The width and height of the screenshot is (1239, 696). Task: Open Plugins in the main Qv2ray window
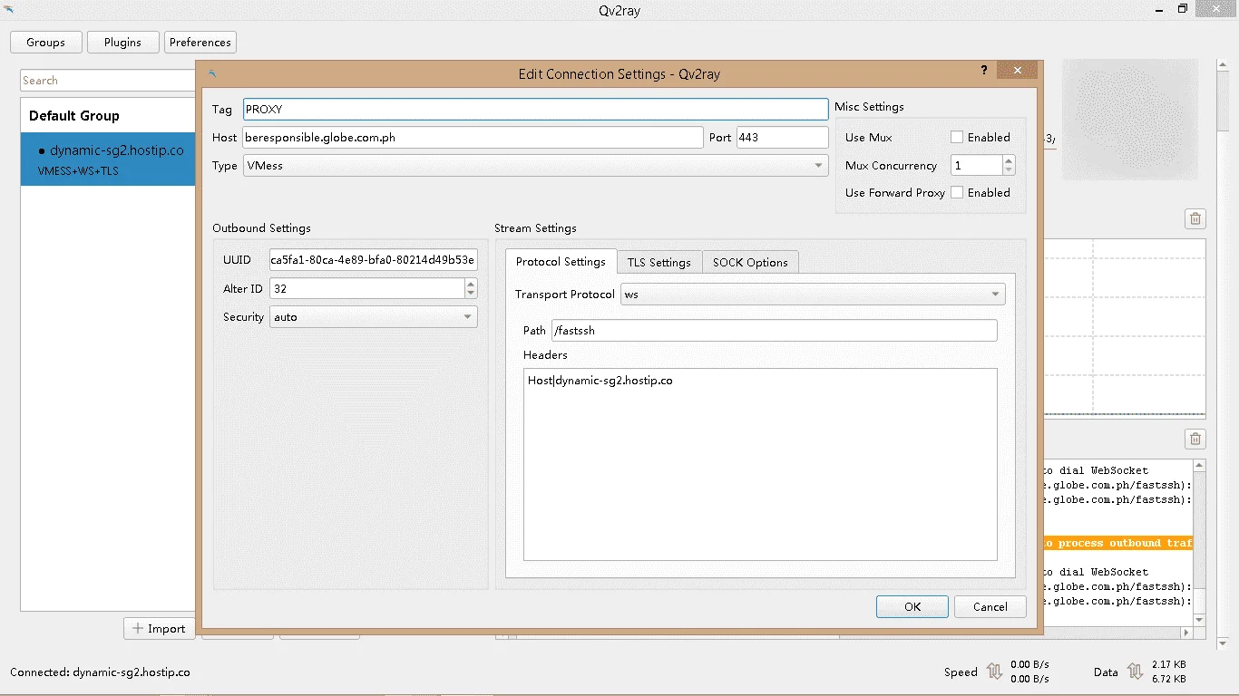pos(123,43)
